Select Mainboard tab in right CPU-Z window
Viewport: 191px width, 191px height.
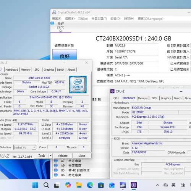tap(129, 98)
